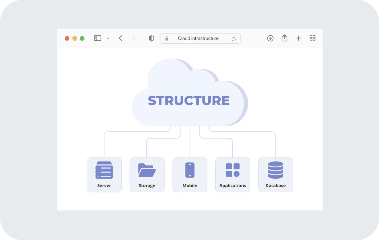The height and width of the screenshot is (240, 379).
Task: Select the Applications grid icon
Action: 233,170
